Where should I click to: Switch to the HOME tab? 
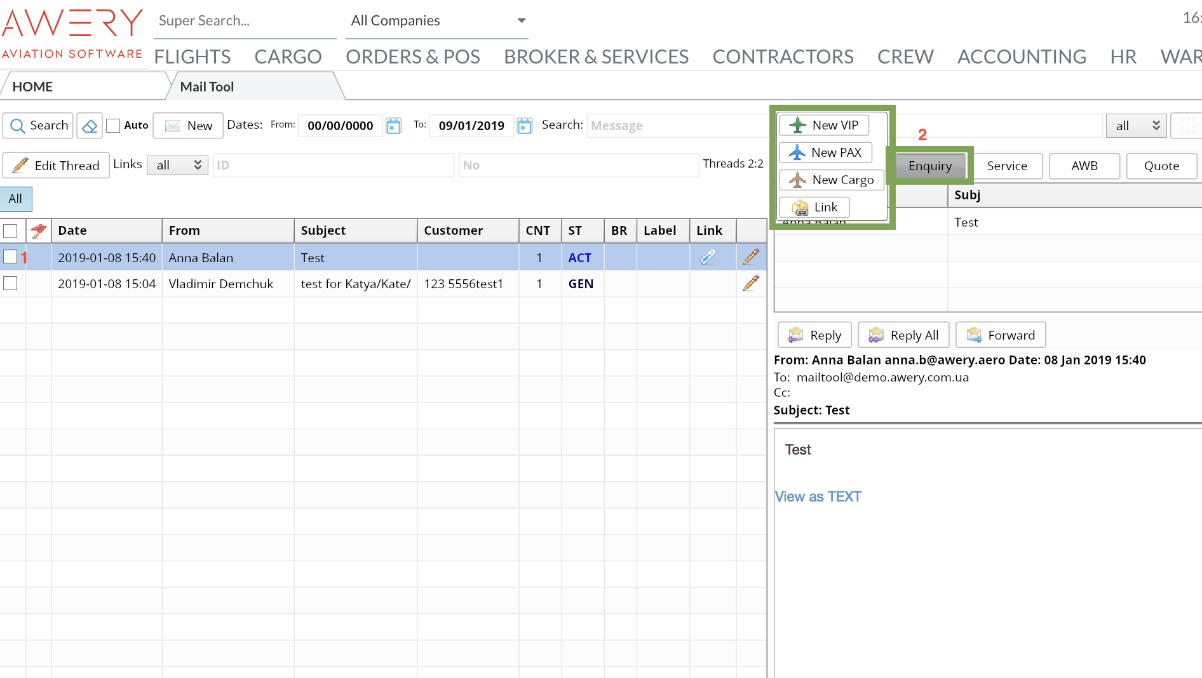(33, 87)
